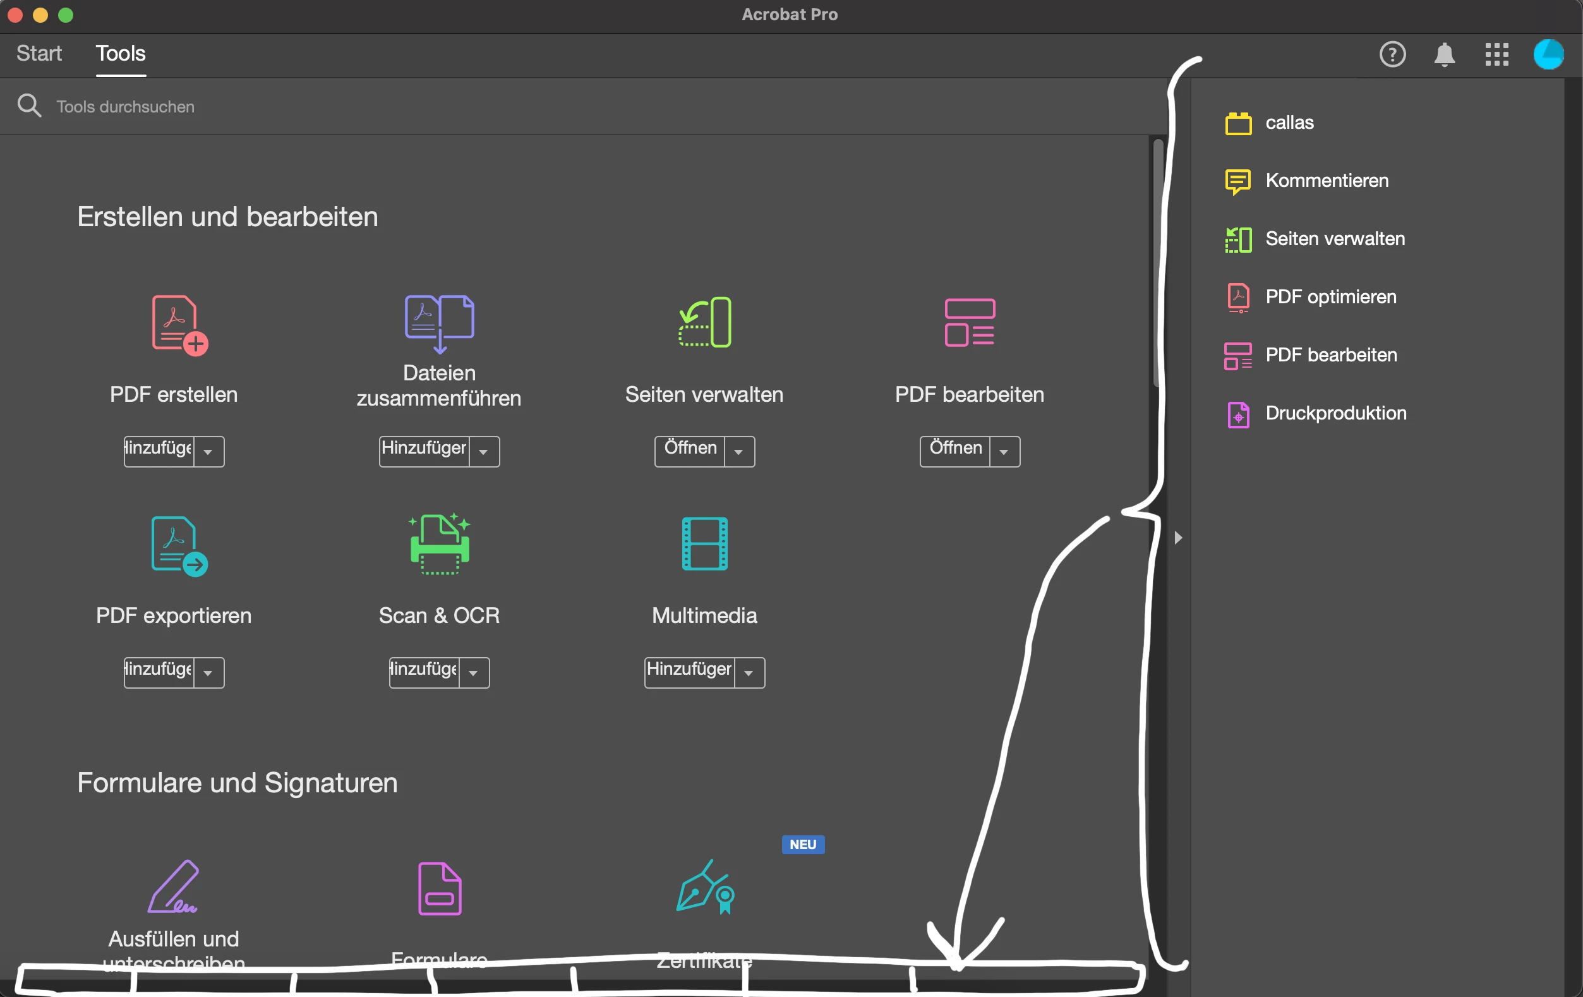Click Öffnen button under Seiten verwalten

tap(690, 450)
